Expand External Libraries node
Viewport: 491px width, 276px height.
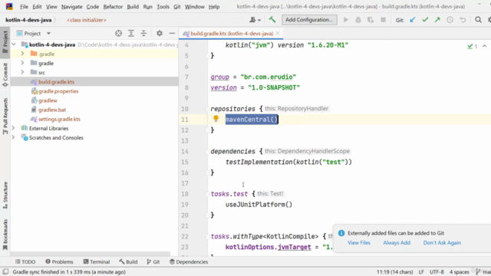tap(14, 128)
